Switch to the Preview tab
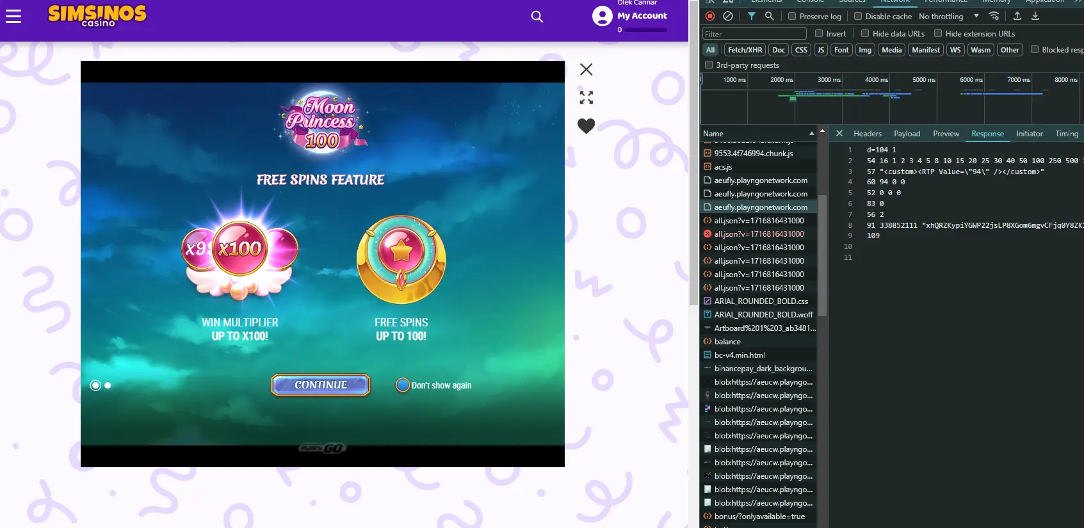The height and width of the screenshot is (528, 1084). click(x=946, y=134)
